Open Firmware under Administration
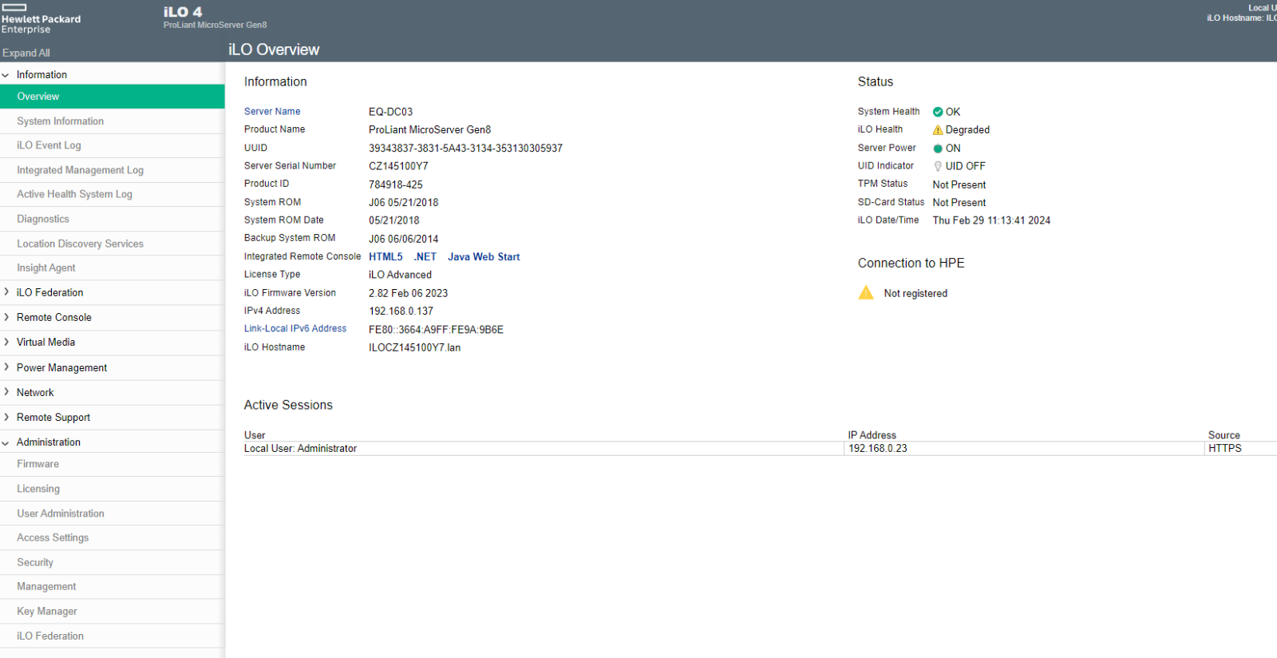The height and width of the screenshot is (658, 1277). pyautogui.click(x=112, y=464)
